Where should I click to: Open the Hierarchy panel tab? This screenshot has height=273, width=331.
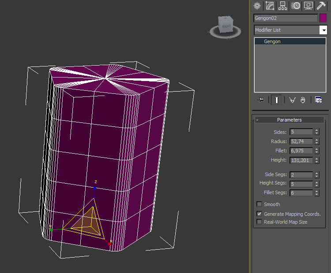282,6
